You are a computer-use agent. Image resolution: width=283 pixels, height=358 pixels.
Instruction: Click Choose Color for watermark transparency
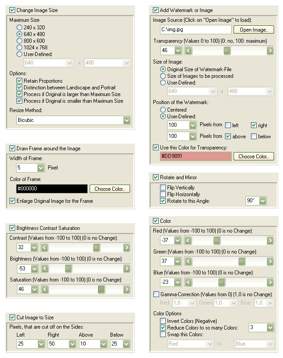click(254, 157)
